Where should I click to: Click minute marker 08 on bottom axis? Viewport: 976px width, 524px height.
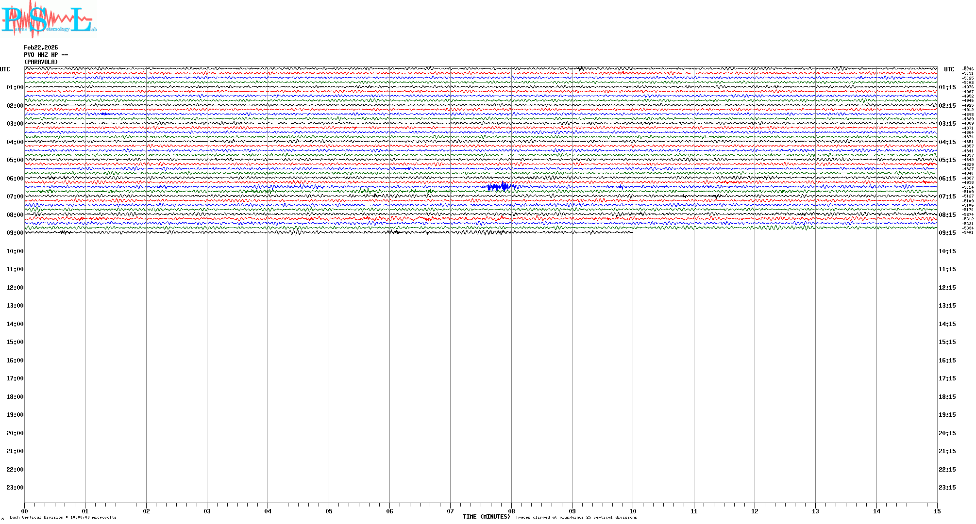pos(511,511)
